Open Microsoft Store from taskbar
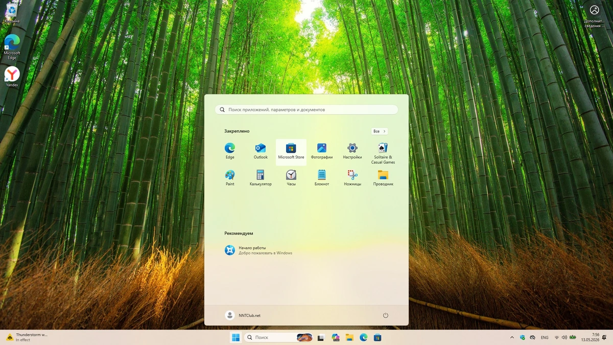 (378, 337)
